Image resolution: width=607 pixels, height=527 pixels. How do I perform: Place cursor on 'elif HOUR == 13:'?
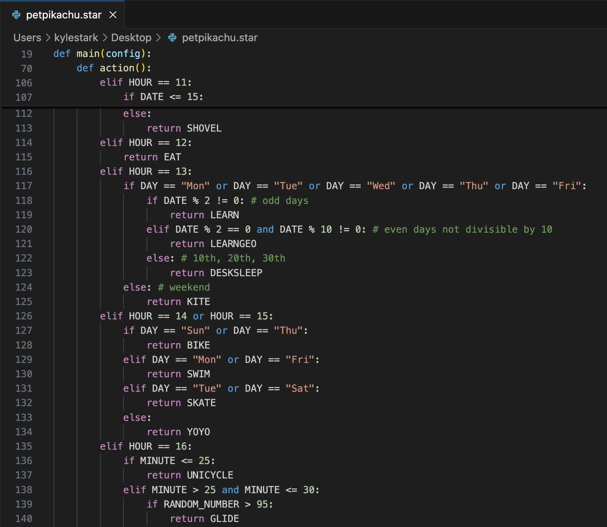(146, 171)
